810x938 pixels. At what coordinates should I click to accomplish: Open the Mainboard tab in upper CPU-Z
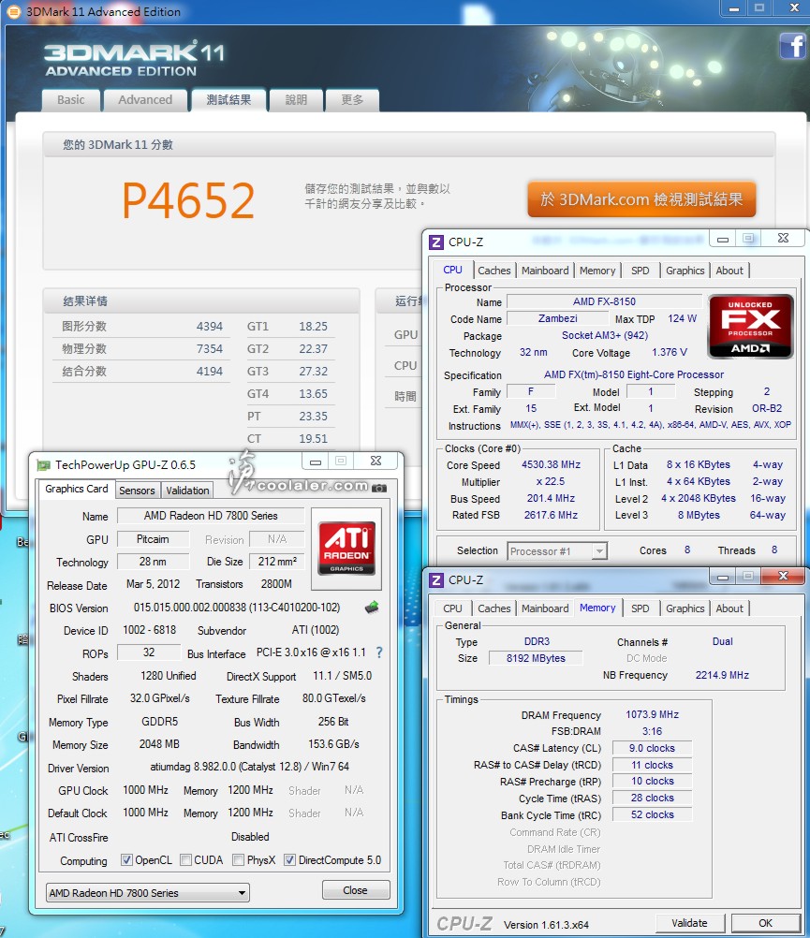click(545, 271)
